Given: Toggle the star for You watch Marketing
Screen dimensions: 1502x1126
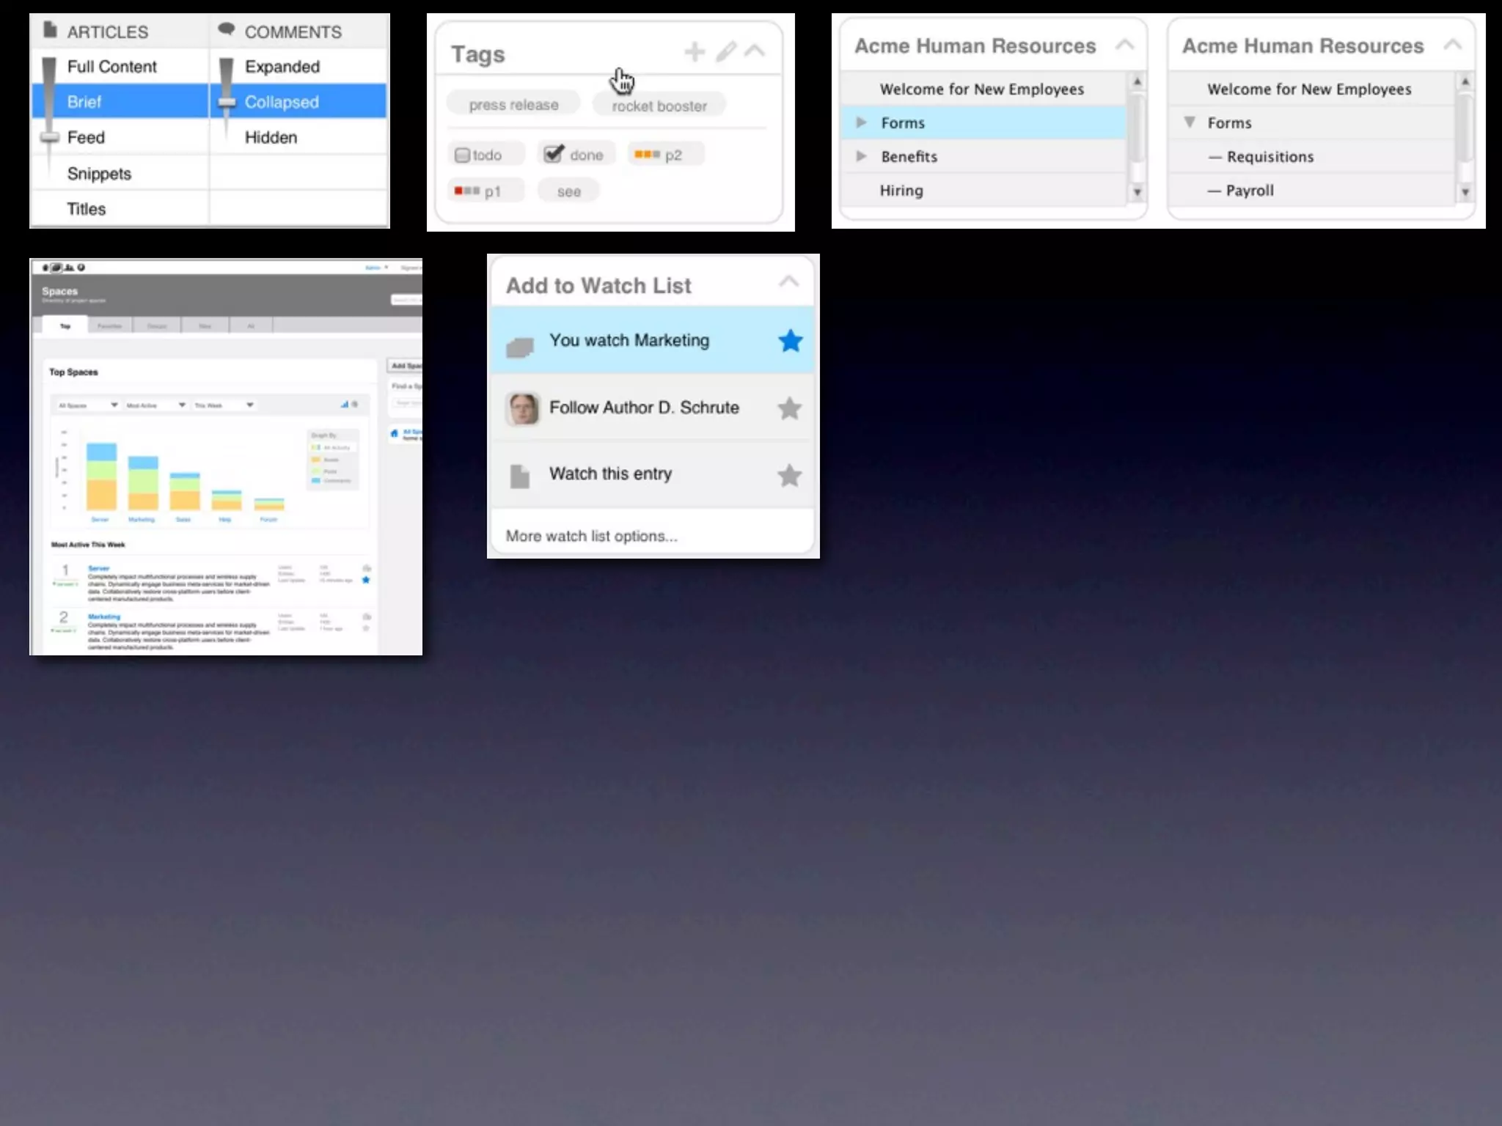Looking at the screenshot, I should point(790,341).
